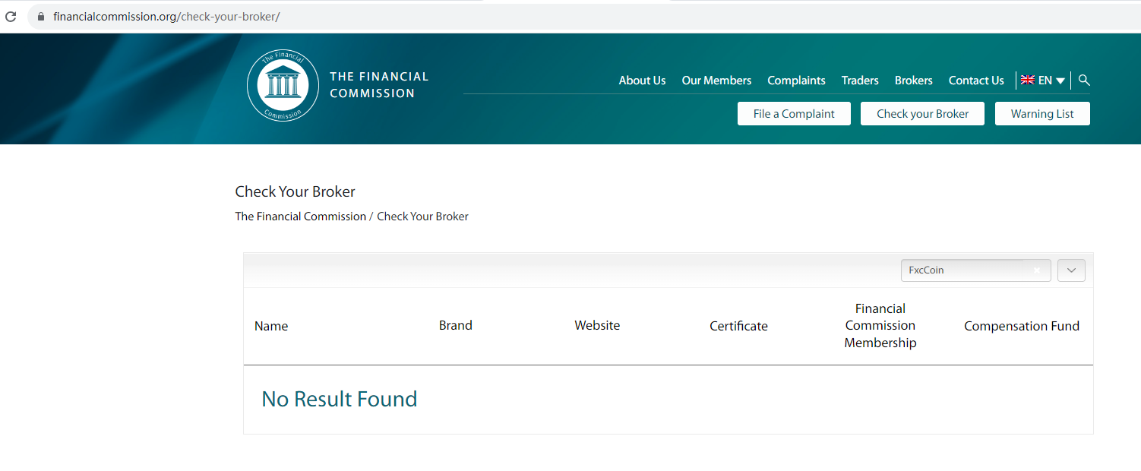The height and width of the screenshot is (471, 1141).
Task: Click the browser address bar URL
Action: click(166, 17)
